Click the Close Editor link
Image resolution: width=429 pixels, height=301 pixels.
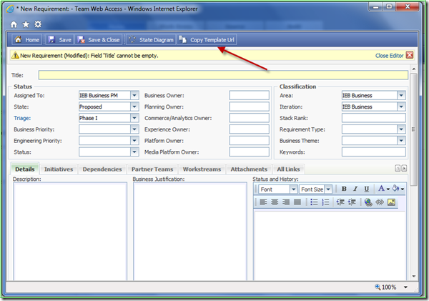click(x=389, y=56)
